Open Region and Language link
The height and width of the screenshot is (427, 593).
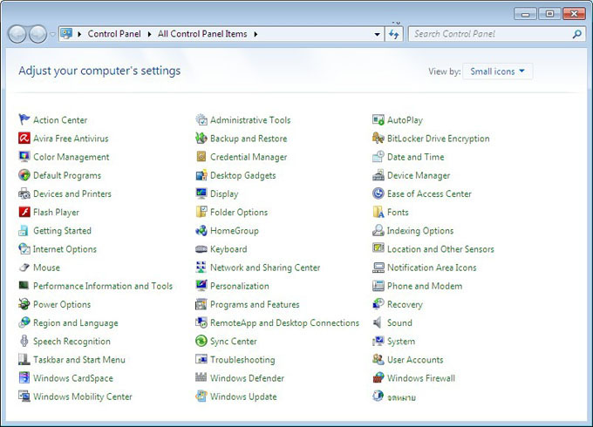(76, 323)
